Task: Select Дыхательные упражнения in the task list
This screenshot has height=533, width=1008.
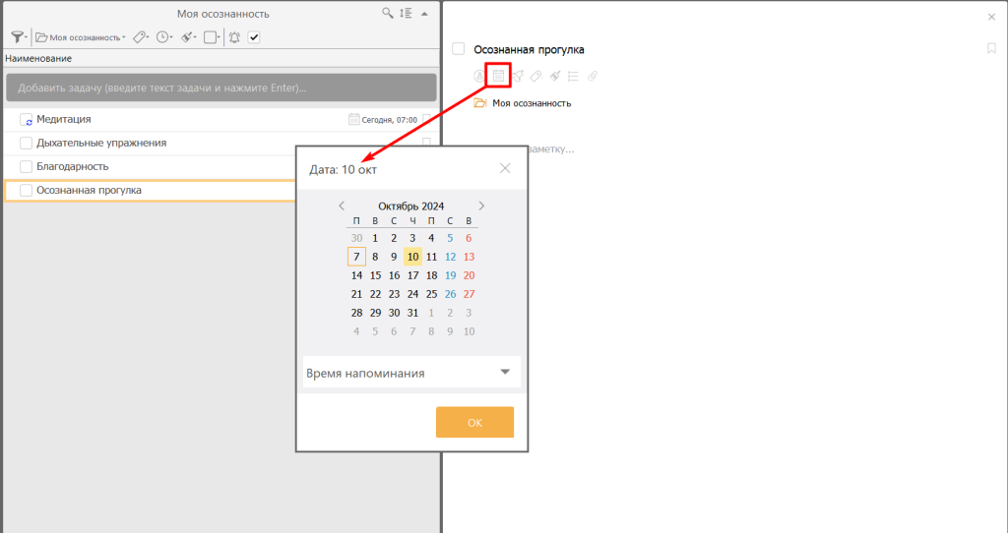Action: pyautogui.click(x=101, y=143)
